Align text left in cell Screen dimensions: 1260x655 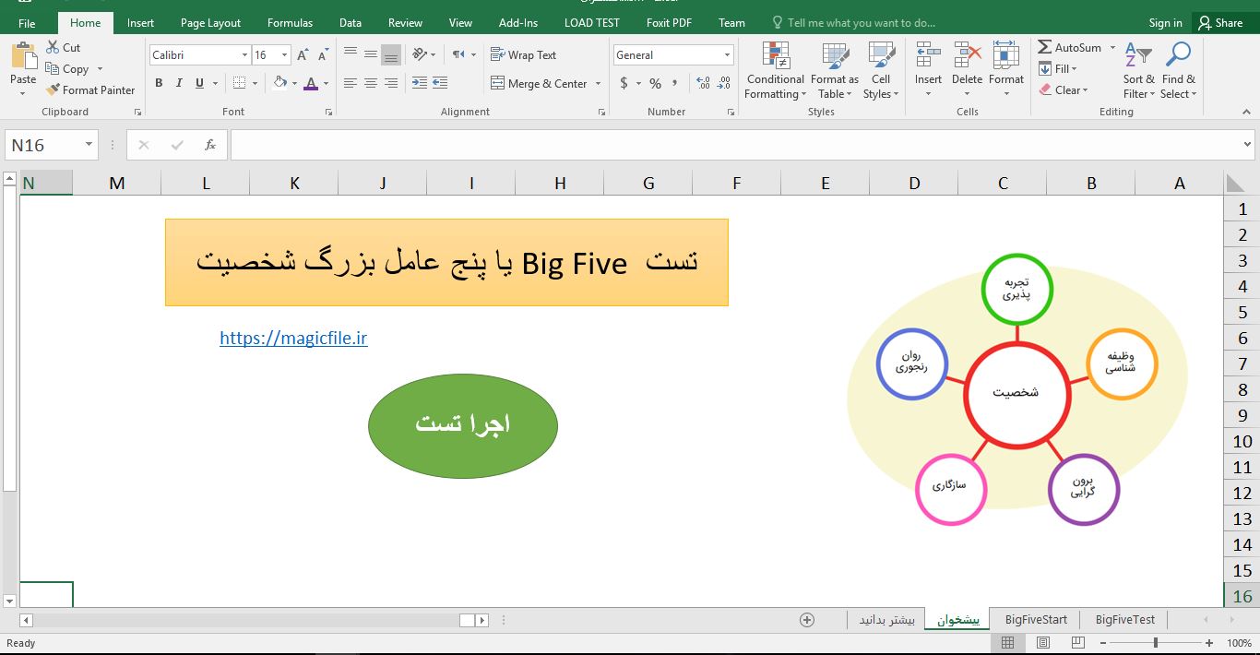pos(351,83)
